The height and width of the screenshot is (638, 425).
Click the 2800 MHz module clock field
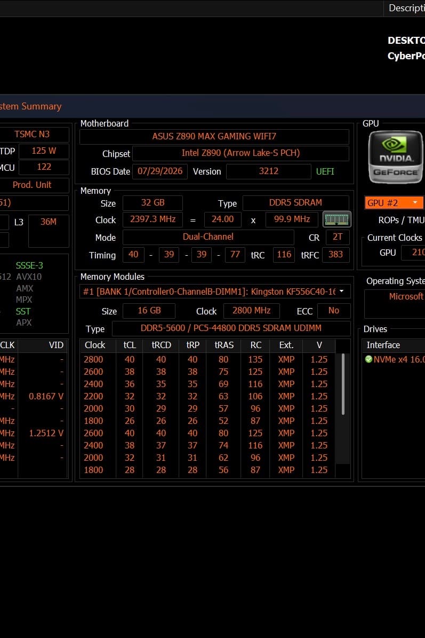(252, 310)
